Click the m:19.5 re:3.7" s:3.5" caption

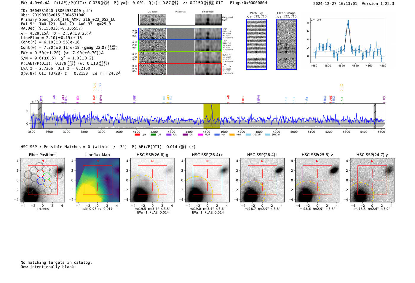coord(152,209)
